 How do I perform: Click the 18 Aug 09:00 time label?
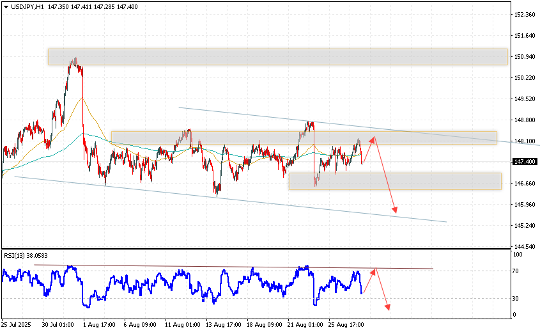tap(265, 325)
